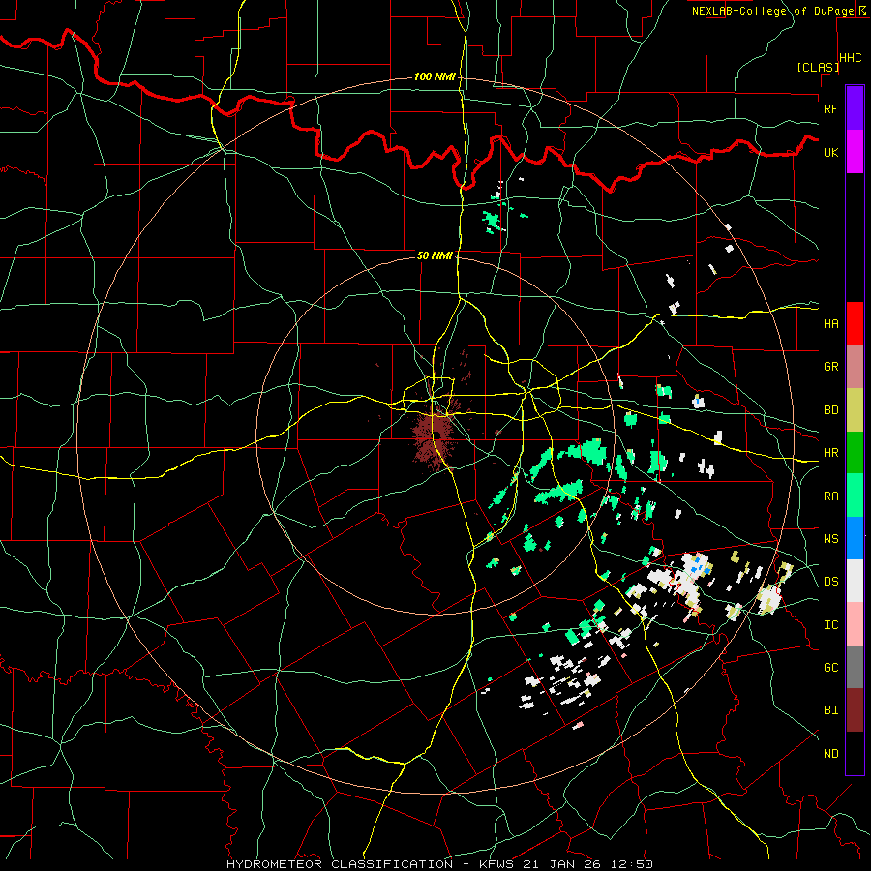Click the WS blue legend color block
Viewport: 871px width, 871px height.
click(855, 538)
